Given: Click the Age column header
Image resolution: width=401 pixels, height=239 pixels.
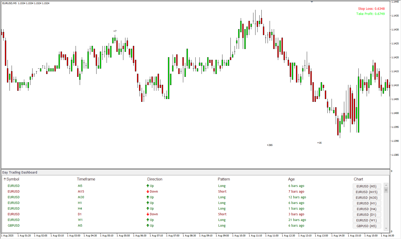Looking at the screenshot, I should [x=291, y=179].
